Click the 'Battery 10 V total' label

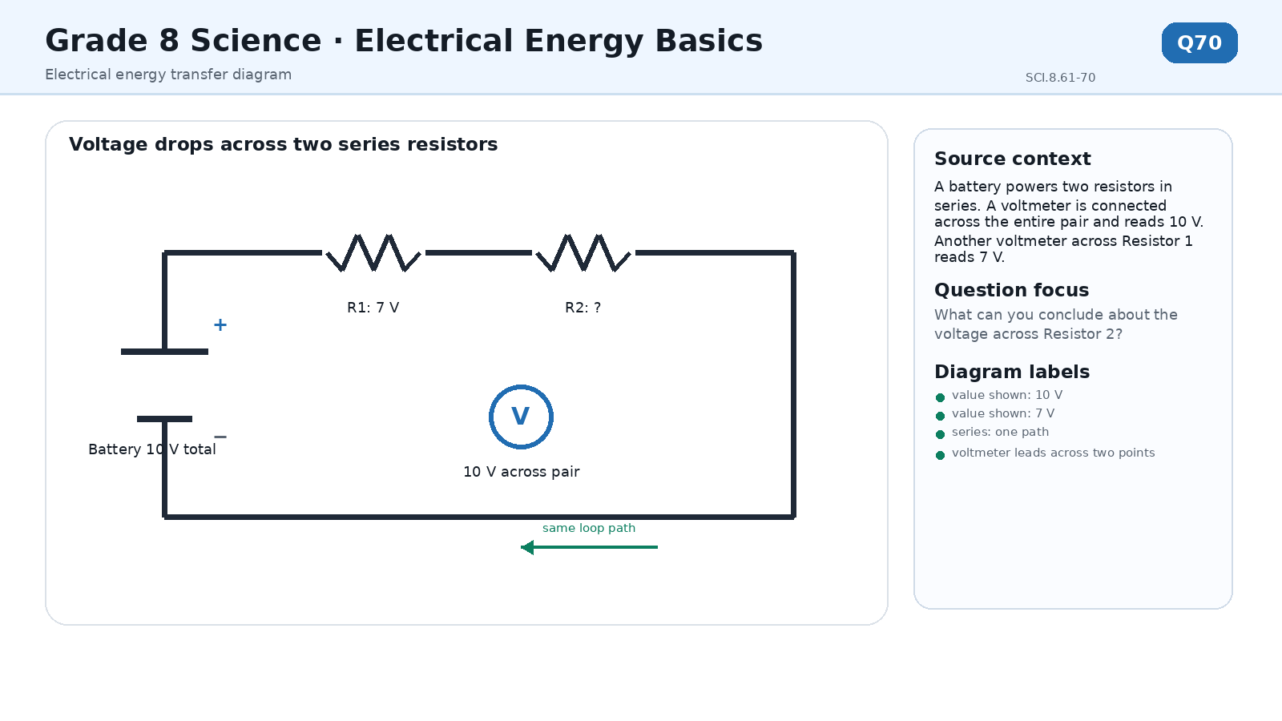click(x=152, y=449)
